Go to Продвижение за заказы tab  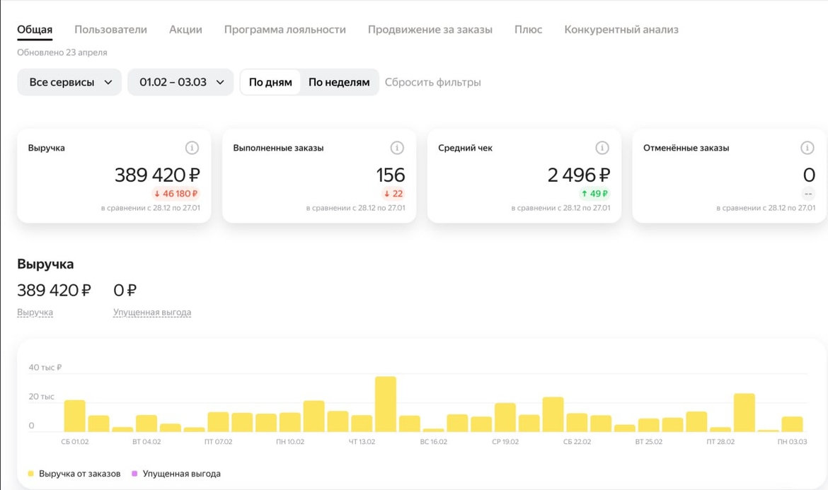(430, 30)
